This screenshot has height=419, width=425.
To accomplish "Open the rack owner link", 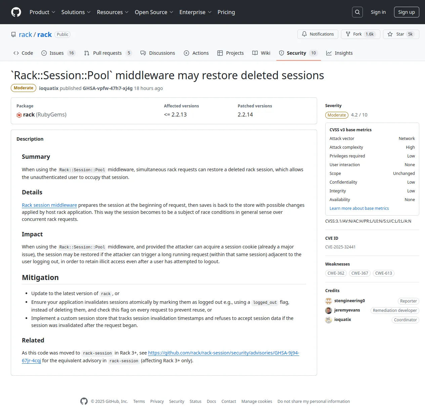I will (26, 35).
